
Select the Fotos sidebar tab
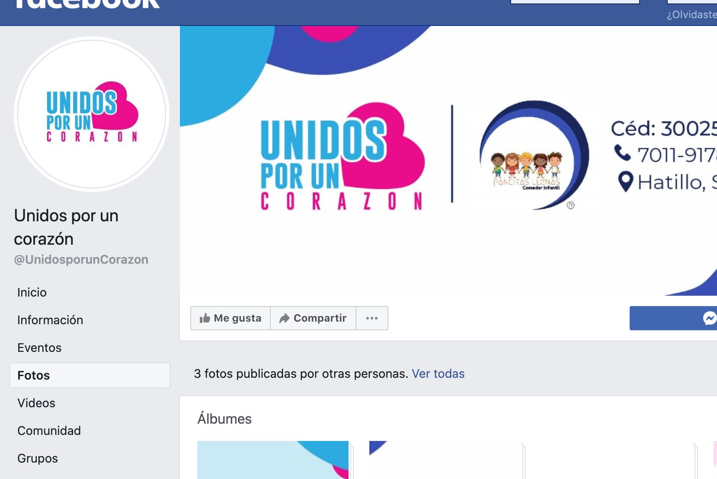coord(90,375)
